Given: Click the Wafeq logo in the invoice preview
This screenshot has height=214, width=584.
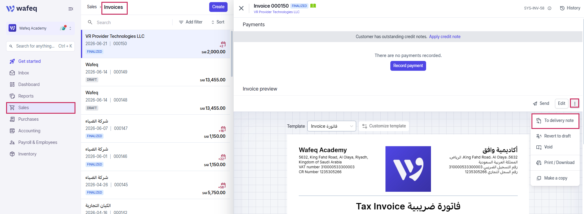Looking at the screenshot, I should (408, 169).
